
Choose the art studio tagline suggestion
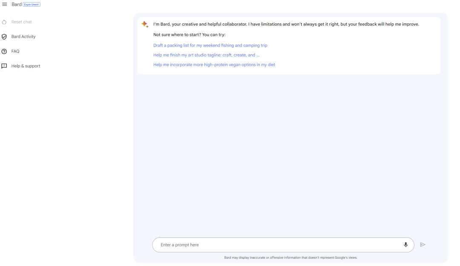206,55
